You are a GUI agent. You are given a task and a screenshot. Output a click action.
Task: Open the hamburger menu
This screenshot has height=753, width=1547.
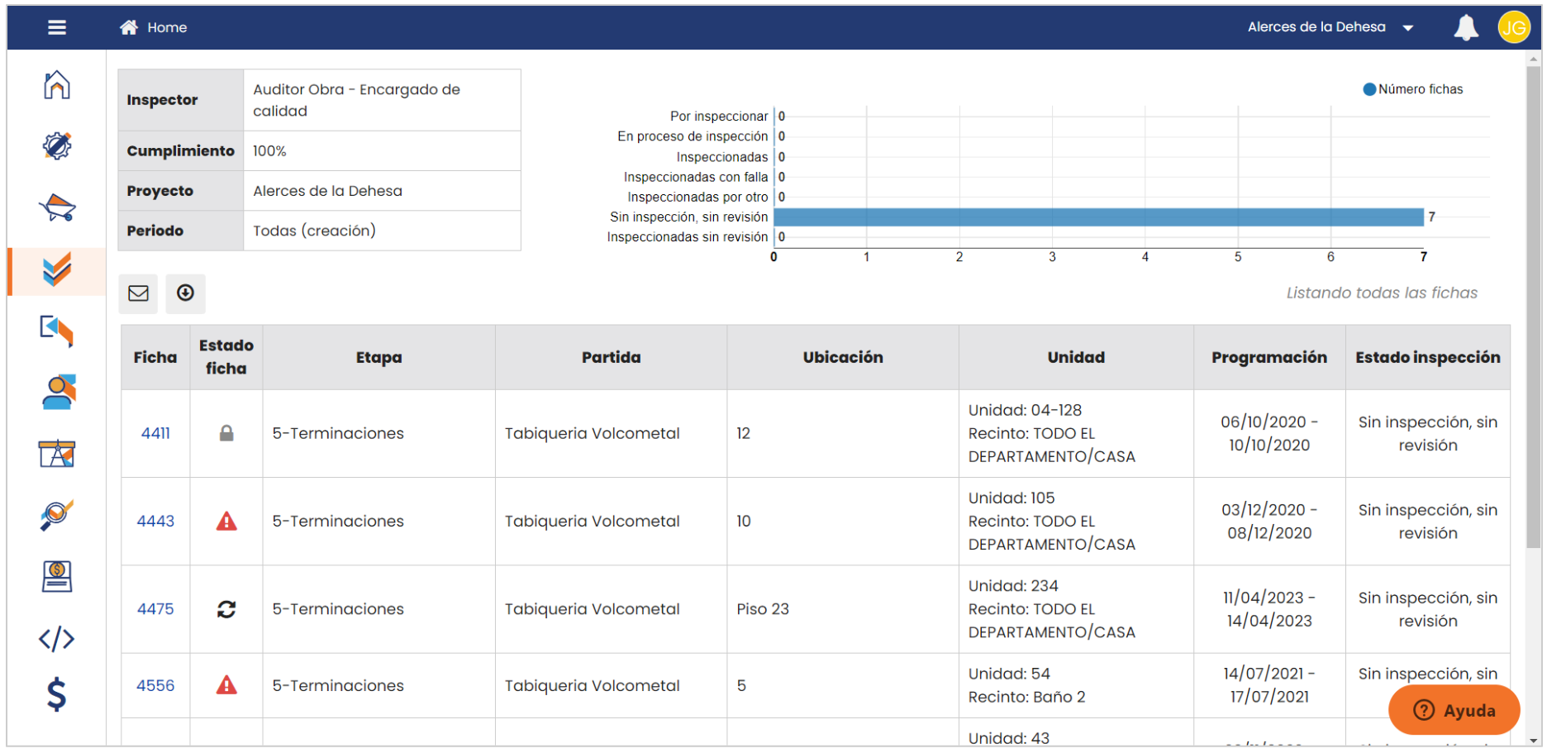coord(57,27)
